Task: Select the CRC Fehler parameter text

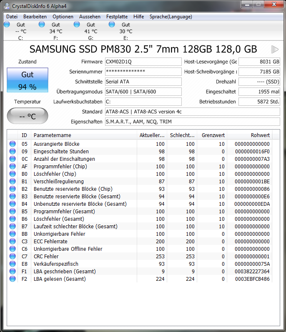Action: (46, 257)
